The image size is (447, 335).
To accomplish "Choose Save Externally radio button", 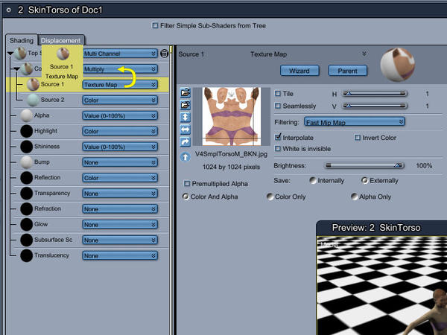I will pyautogui.click(x=364, y=180).
